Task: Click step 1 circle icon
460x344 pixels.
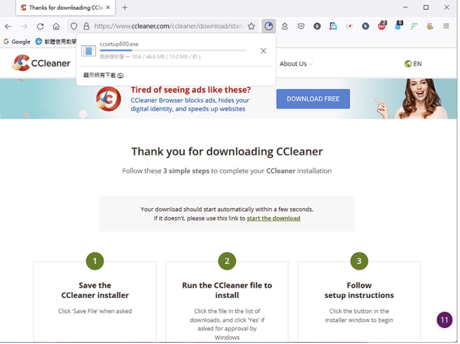Action: pyautogui.click(x=95, y=261)
